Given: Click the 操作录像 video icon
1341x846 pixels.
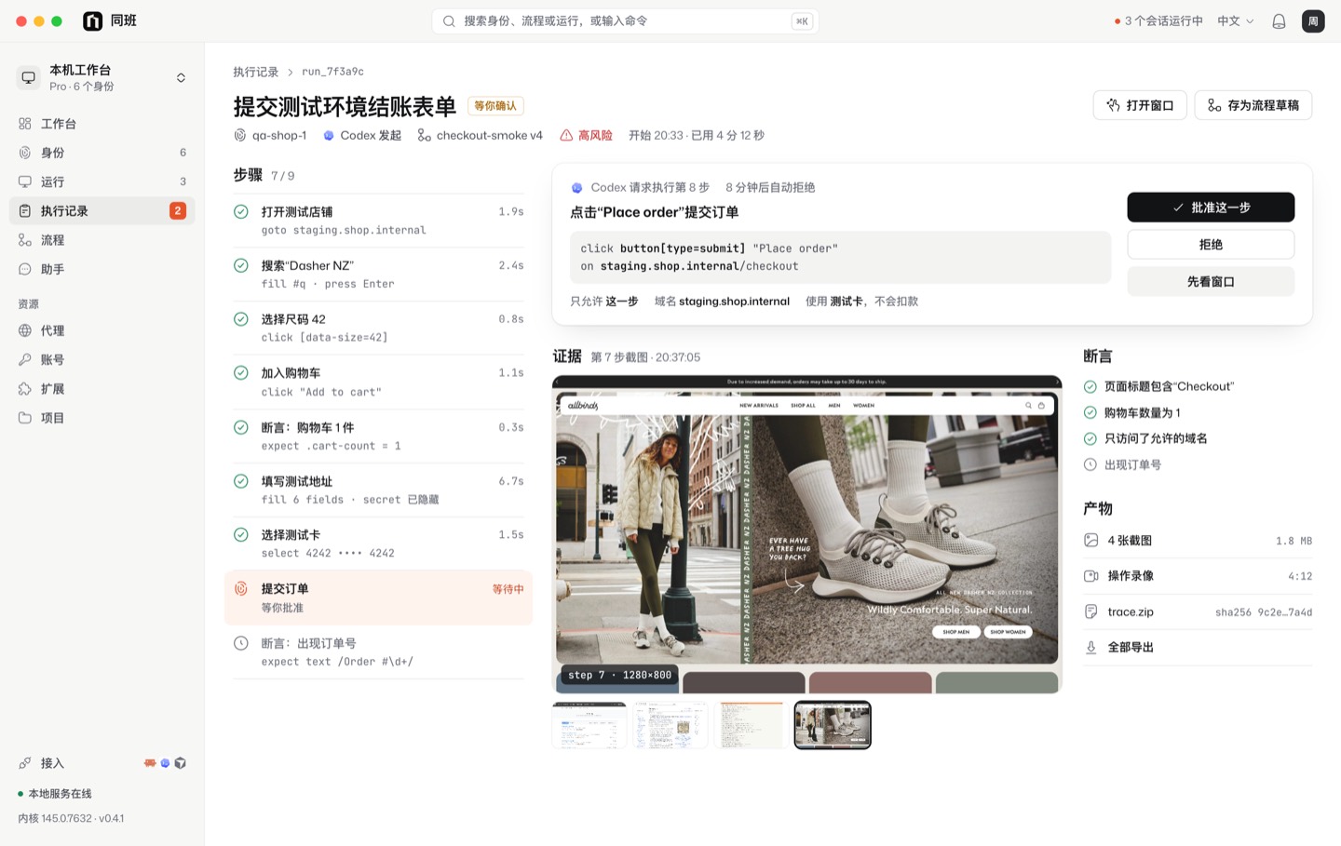Looking at the screenshot, I should (x=1090, y=576).
